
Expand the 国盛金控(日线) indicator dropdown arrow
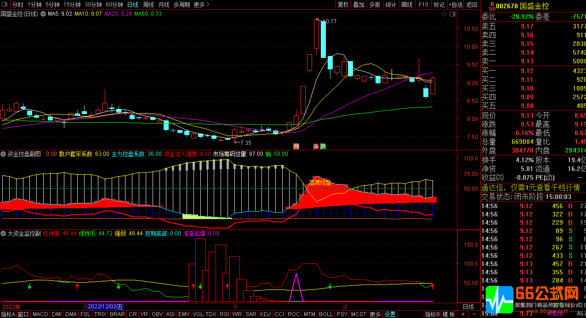pyautogui.click(x=43, y=14)
